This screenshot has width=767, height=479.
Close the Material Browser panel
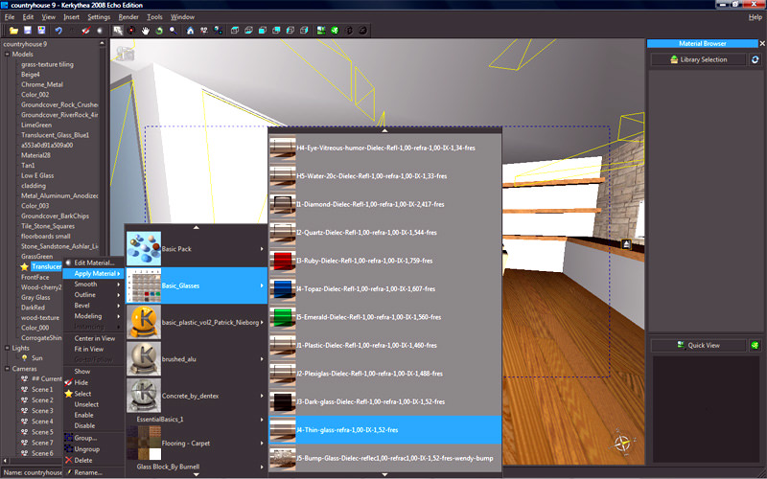(x=762, y=43)
